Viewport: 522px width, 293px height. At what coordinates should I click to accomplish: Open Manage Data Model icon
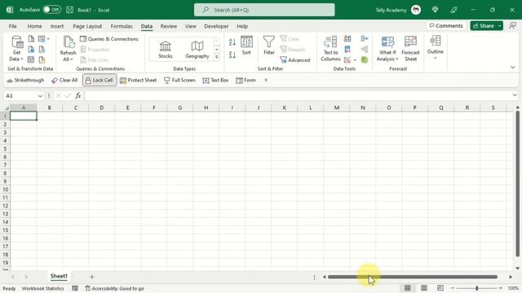(365, 59)
